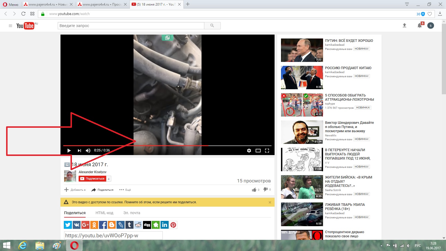This screenshot has height=251, width=446.
Task: Click the youtu.be share URL field
Action: (x=113, y=235)
